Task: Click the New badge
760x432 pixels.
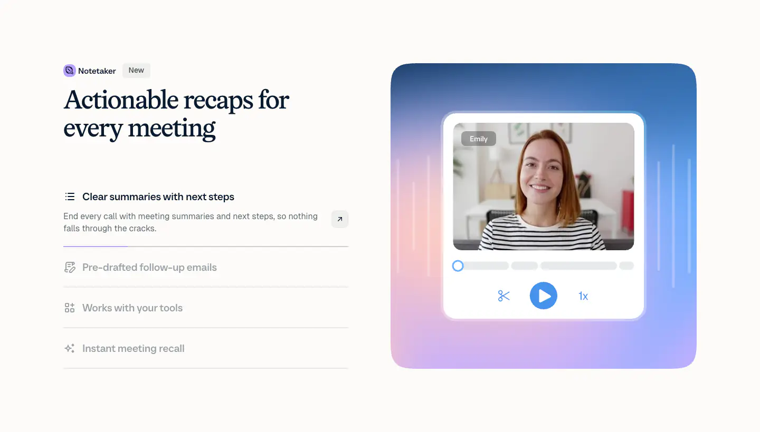Action: 136,71
